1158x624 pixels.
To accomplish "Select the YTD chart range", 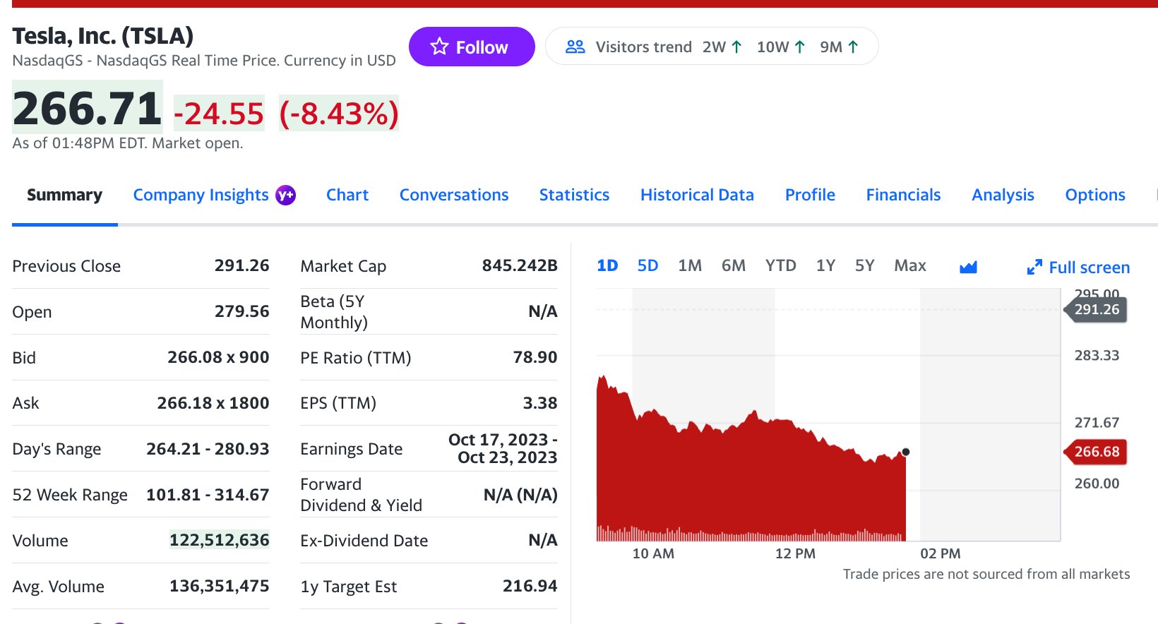I will click(x=781, y=265).
